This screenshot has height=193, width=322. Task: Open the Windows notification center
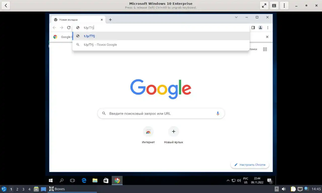[x=269, y=180]
